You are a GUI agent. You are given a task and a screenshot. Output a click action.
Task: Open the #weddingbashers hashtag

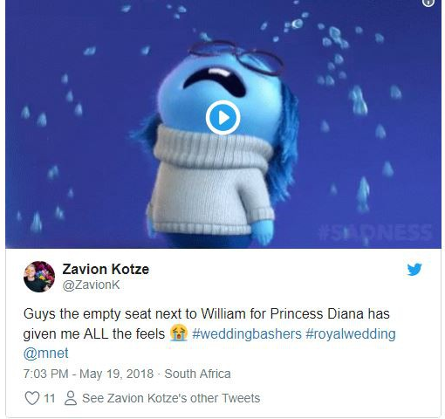click(247, 333)
